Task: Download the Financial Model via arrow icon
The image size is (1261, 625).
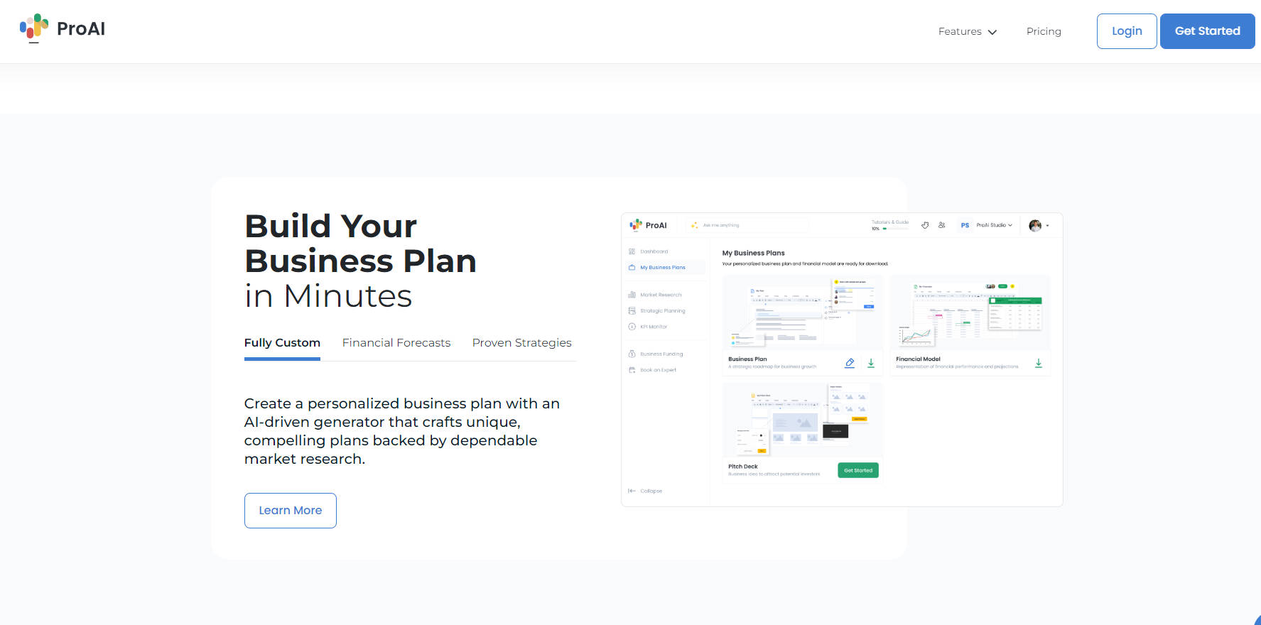Action: click(1038, 363)
